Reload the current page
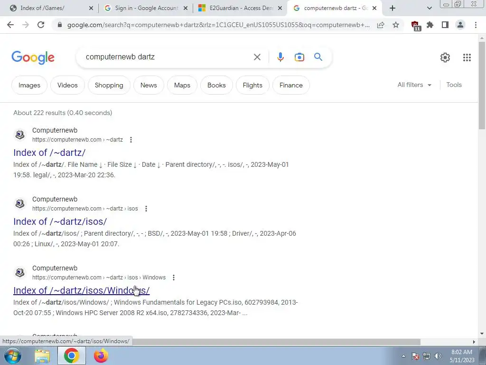Viewport: 486px width, 365px height. (41, 25)
